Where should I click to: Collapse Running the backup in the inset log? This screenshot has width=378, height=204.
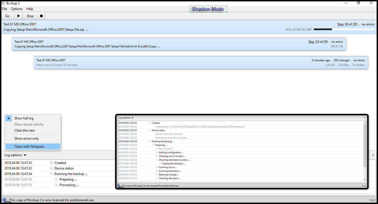[x=150, y=141]
